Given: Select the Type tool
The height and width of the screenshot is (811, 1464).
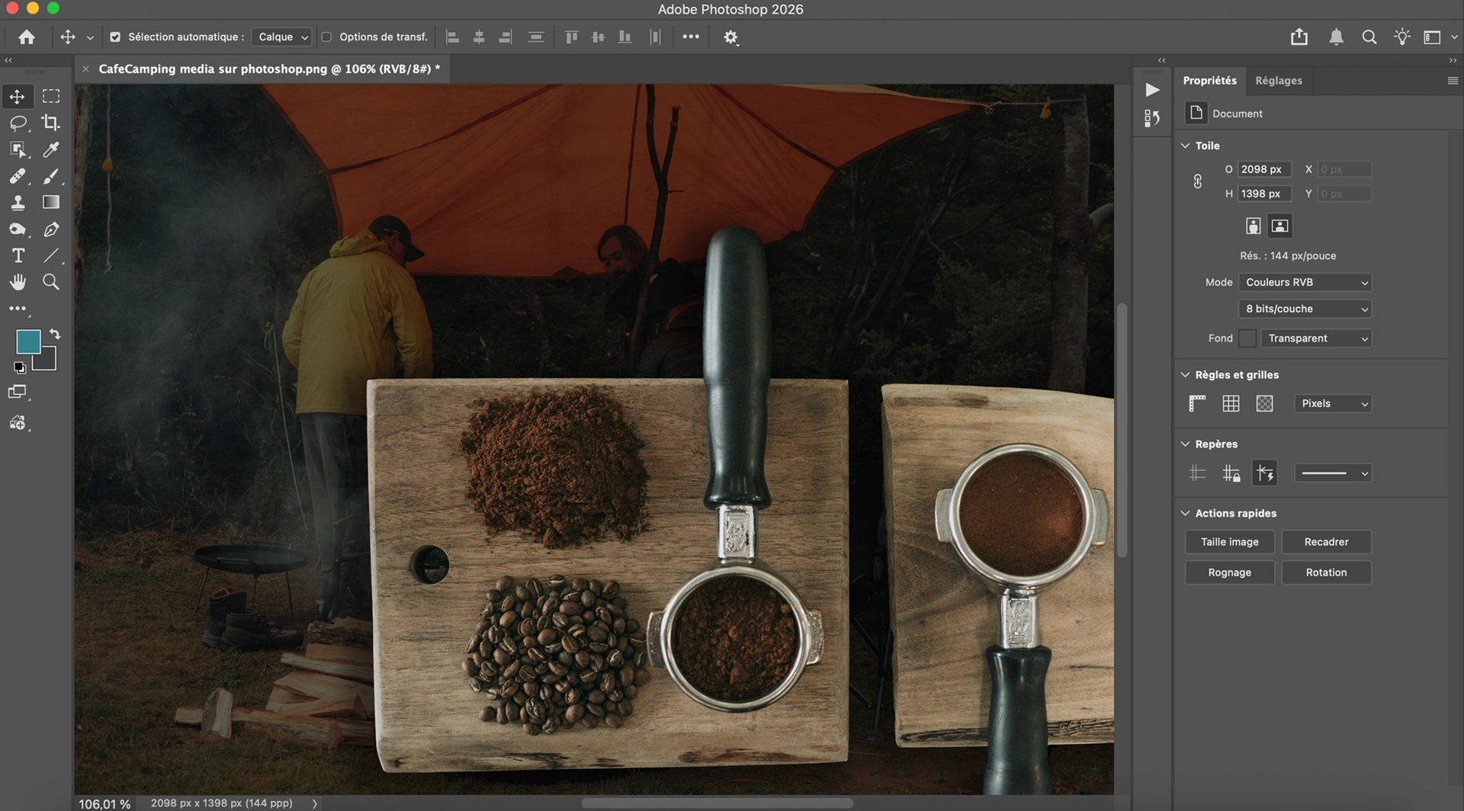Looking at the screenshot, I should [18, 255].
